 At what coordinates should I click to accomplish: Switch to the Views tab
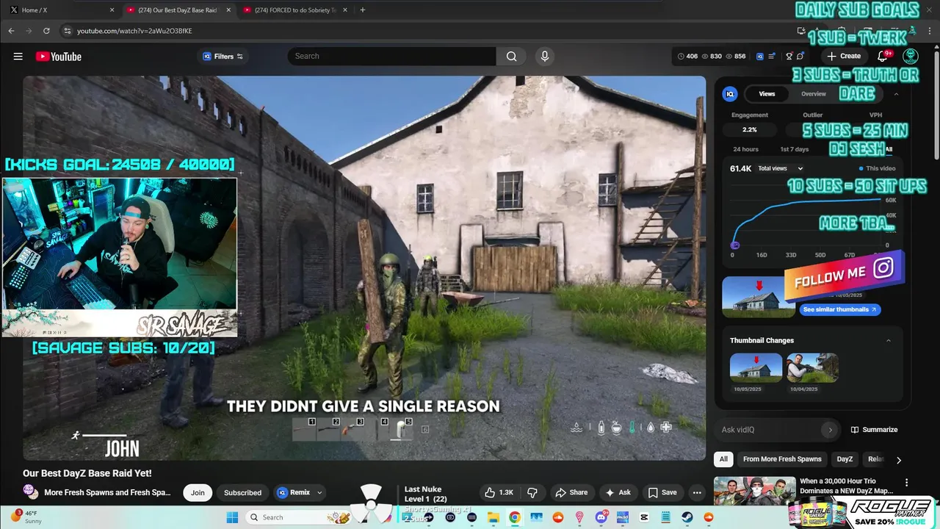767,94
